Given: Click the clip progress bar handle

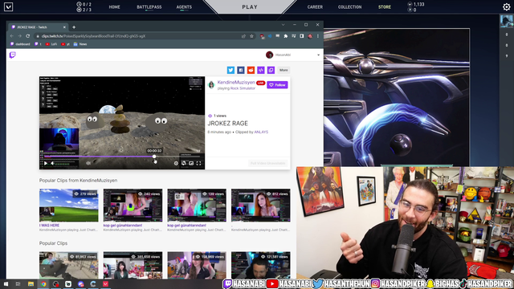Looking at the screenshot, I should [x=154, y=157].
